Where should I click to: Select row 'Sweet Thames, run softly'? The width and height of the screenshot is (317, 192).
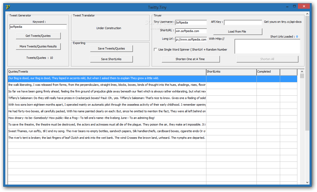point(153,131)
